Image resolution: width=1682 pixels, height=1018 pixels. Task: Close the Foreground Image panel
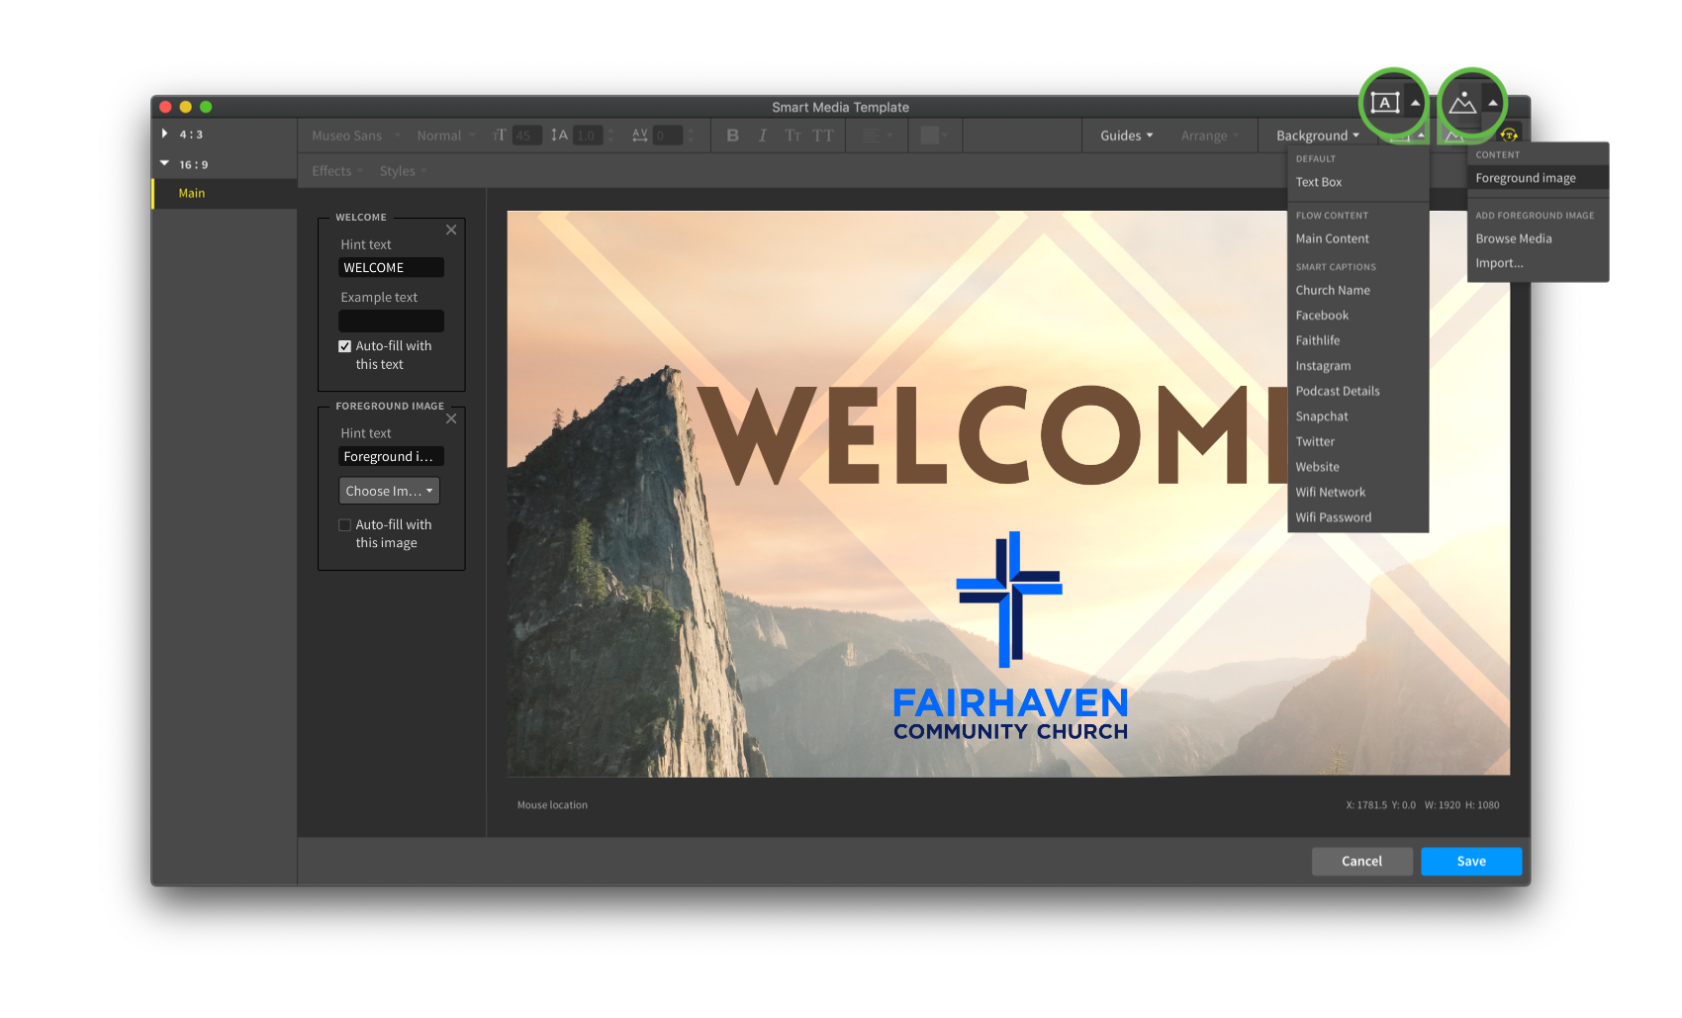(451, 418)
